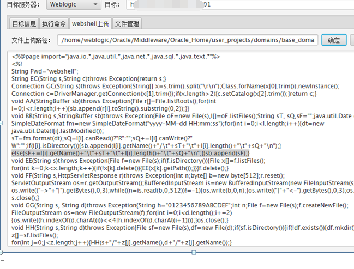The image size is (354, 269).
Task: Click the line starting void FF(String s
Action: (148, 175)
